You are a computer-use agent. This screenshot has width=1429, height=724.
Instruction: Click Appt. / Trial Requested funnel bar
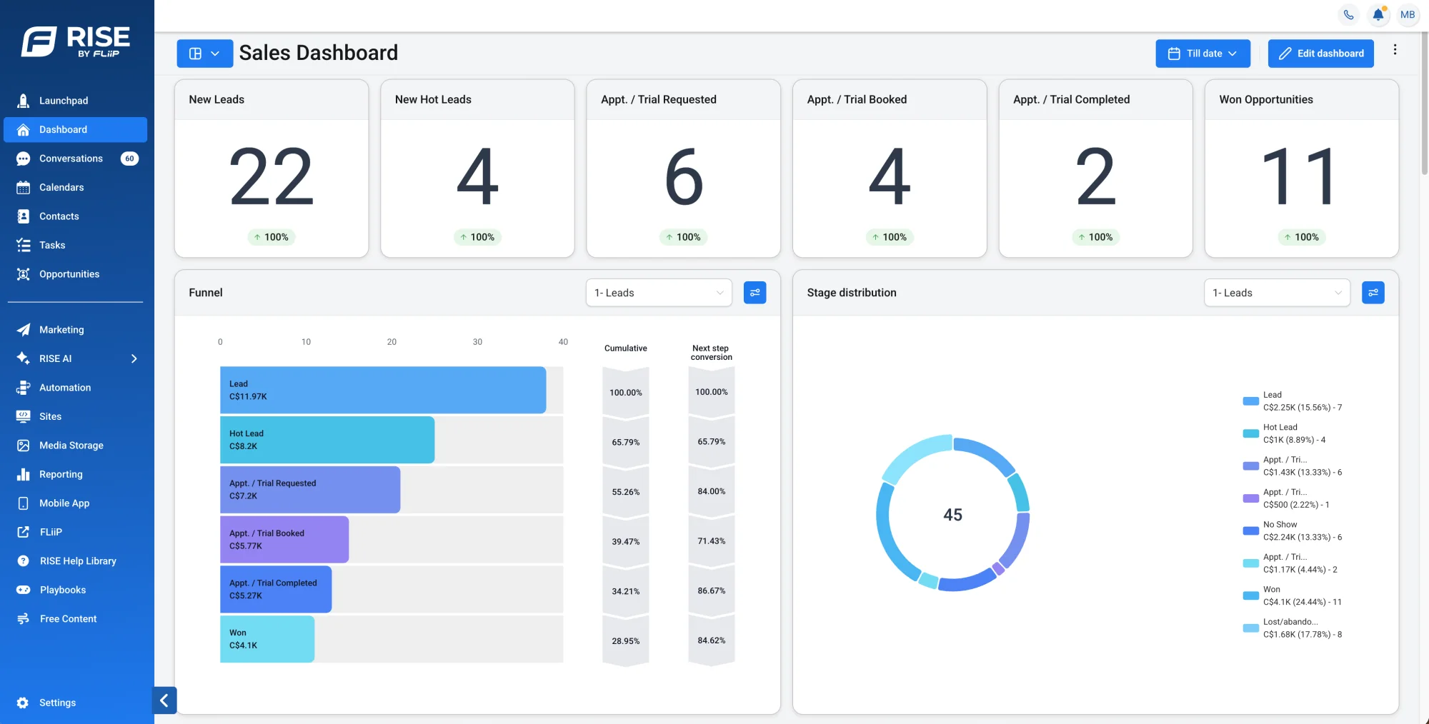(310, 490)
